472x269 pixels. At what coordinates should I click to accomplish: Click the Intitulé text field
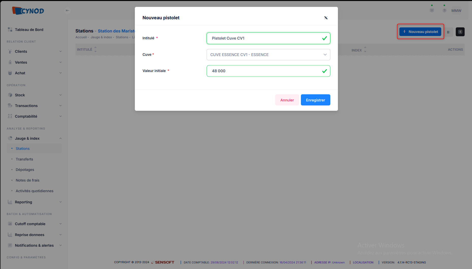click(x=268, y=38)
